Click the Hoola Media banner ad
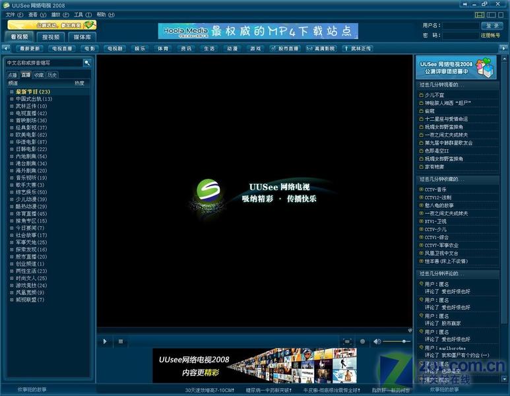The image size is (510, 396). coord(258,31)
